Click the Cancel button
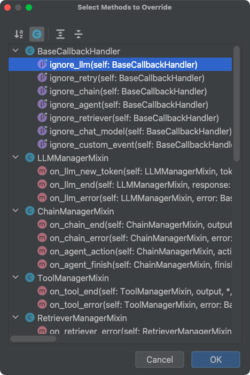Image resolution: width=250 pixels, height=375 pixels. pos(160,360)
